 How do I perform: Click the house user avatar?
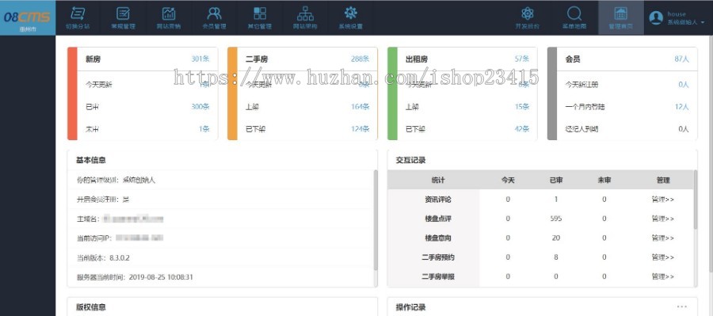click(656, 17)
